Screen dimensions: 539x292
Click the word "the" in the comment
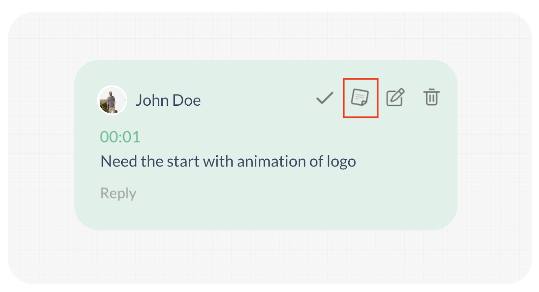click(x=152, y=161)
